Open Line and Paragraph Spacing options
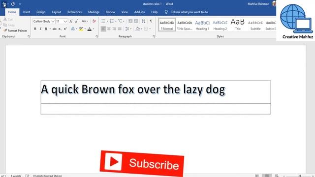The width and height of the screenshot is (315, 177). [128, 29]
